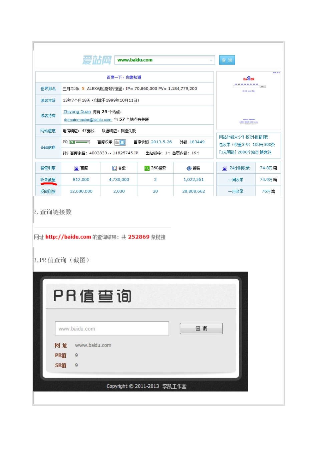Open the 12,600,000 Baidu backlink count
The image size is (317, 449).
[x=81, y=191]
